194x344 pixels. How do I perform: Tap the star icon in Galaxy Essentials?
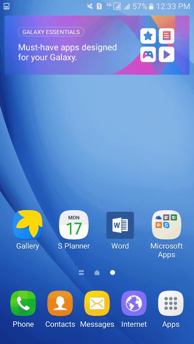coord(148,36)
